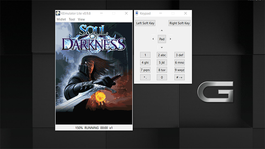
Task: Close the Keypad window
Action: tap(185, 13)
